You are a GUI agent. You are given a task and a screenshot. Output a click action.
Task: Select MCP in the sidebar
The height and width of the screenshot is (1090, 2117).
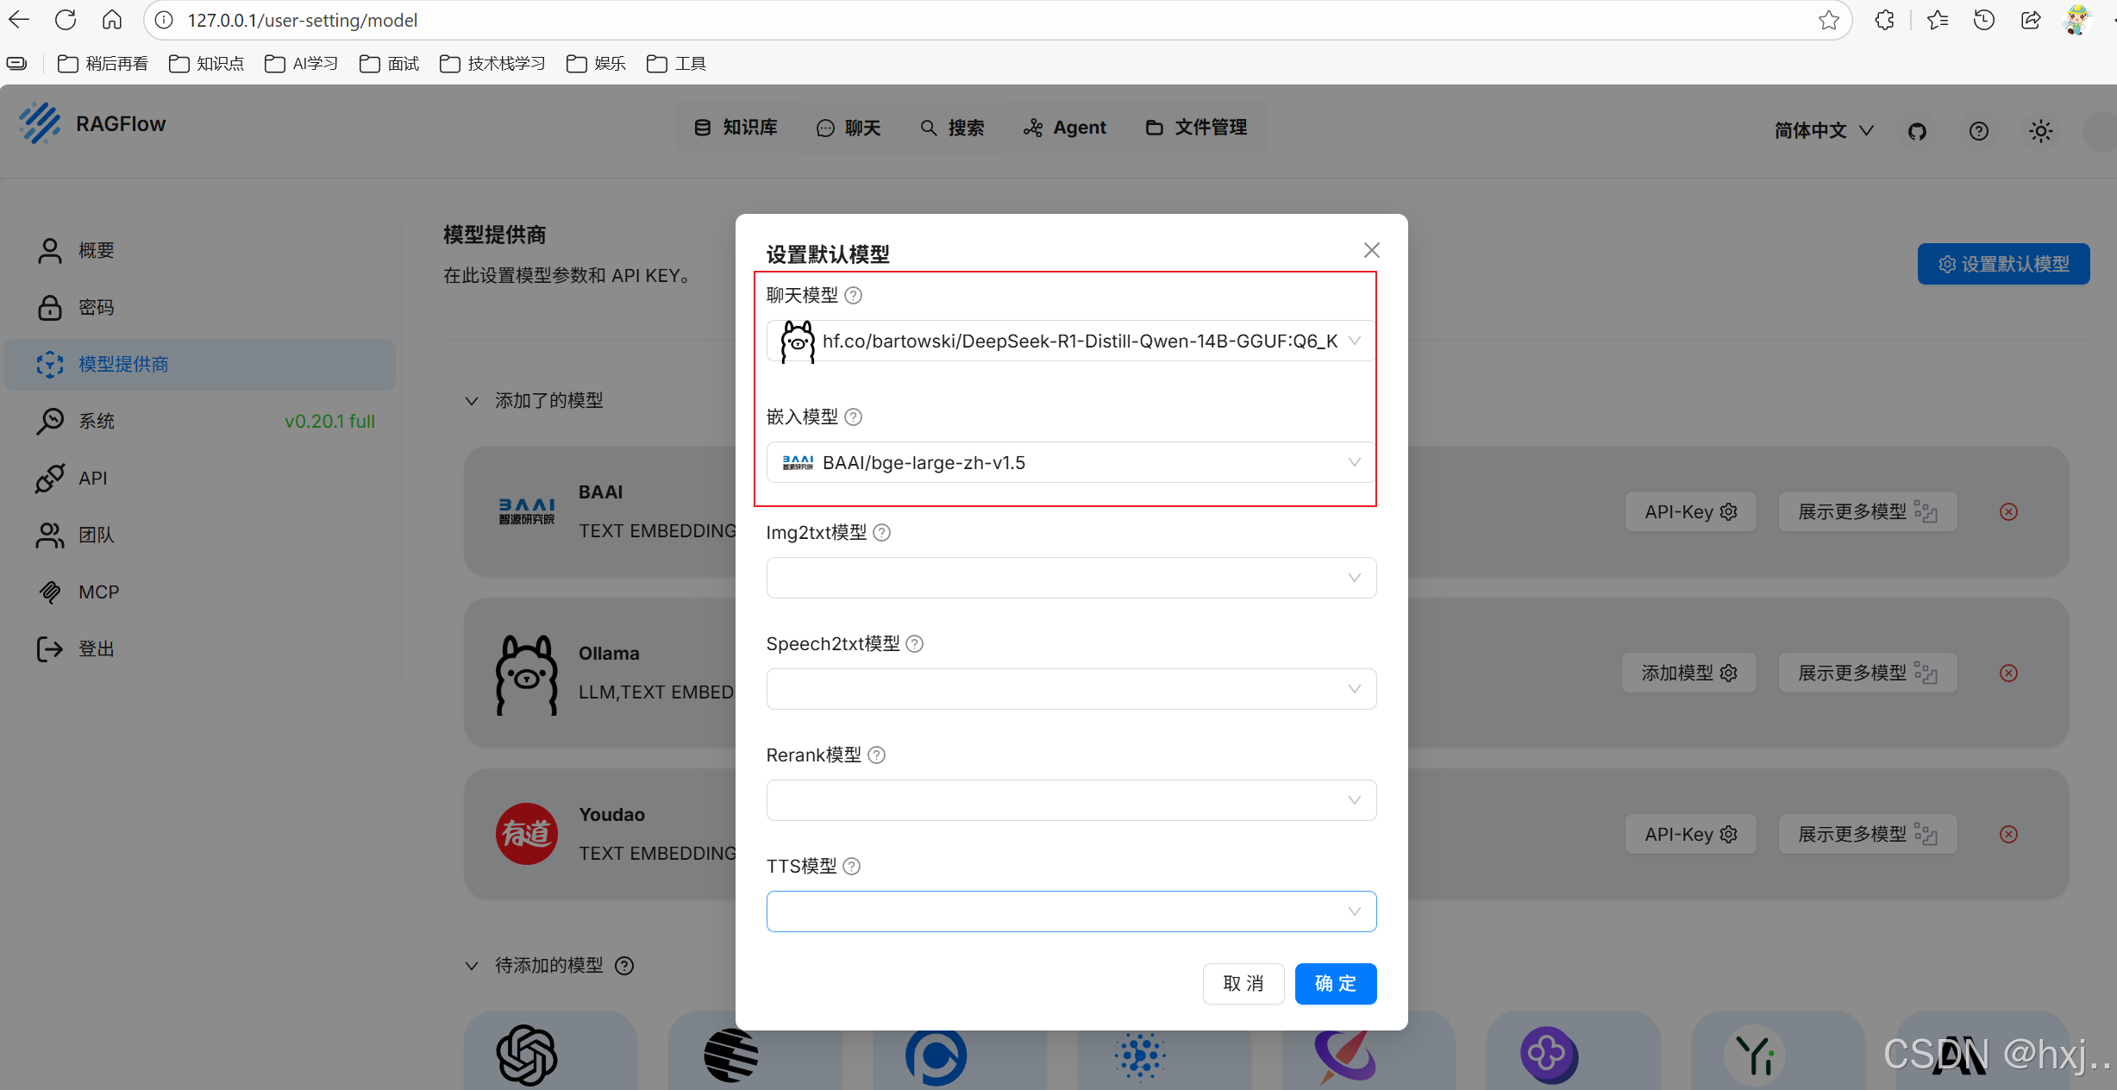pos(200,592)
